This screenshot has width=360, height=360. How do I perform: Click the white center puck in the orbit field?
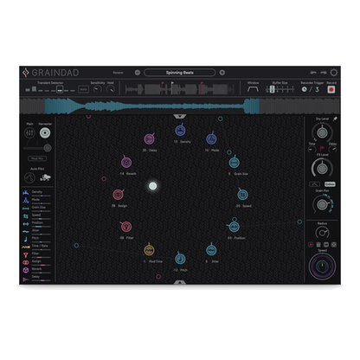click(x=152, y=186)
